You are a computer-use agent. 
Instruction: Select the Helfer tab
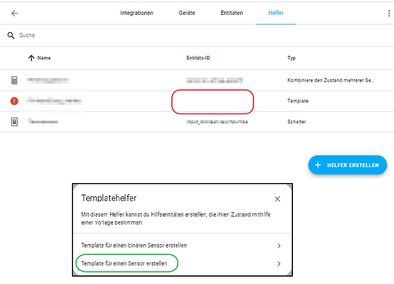pos(276,13)
